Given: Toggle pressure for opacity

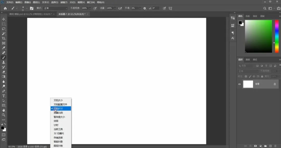Looking at the screenshot, I should coord(95,8).
